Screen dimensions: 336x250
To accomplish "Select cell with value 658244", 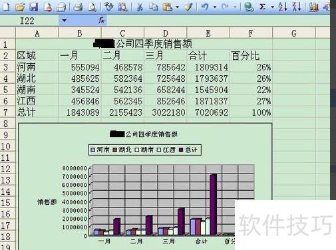I will tap(166, 90).
